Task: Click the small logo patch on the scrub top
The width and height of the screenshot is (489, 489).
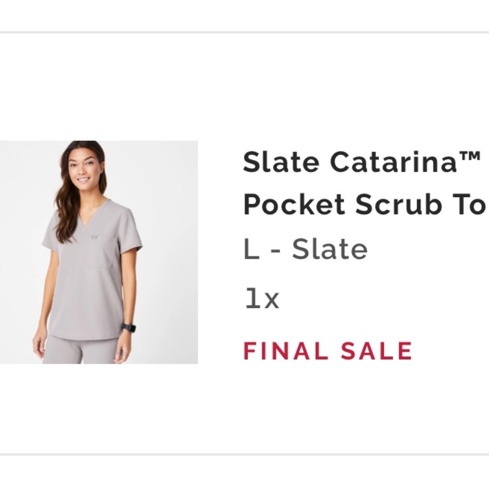Action: [94, 238]
